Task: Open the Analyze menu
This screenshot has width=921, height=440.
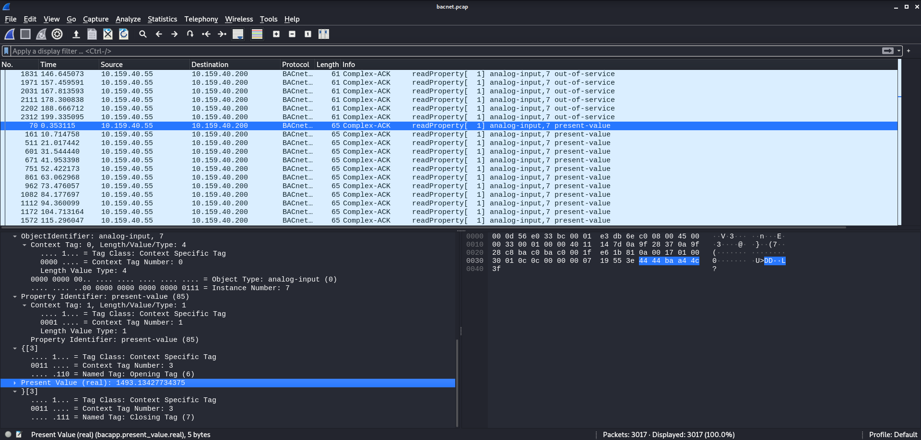Action: [128, 19]
